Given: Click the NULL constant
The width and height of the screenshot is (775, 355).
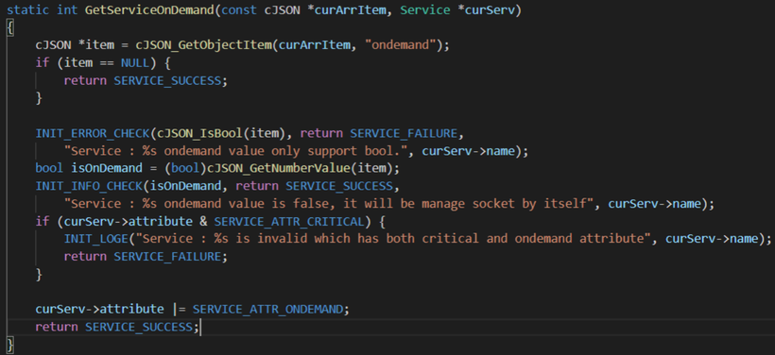Looking at the screenshot, I should point(135,62).
